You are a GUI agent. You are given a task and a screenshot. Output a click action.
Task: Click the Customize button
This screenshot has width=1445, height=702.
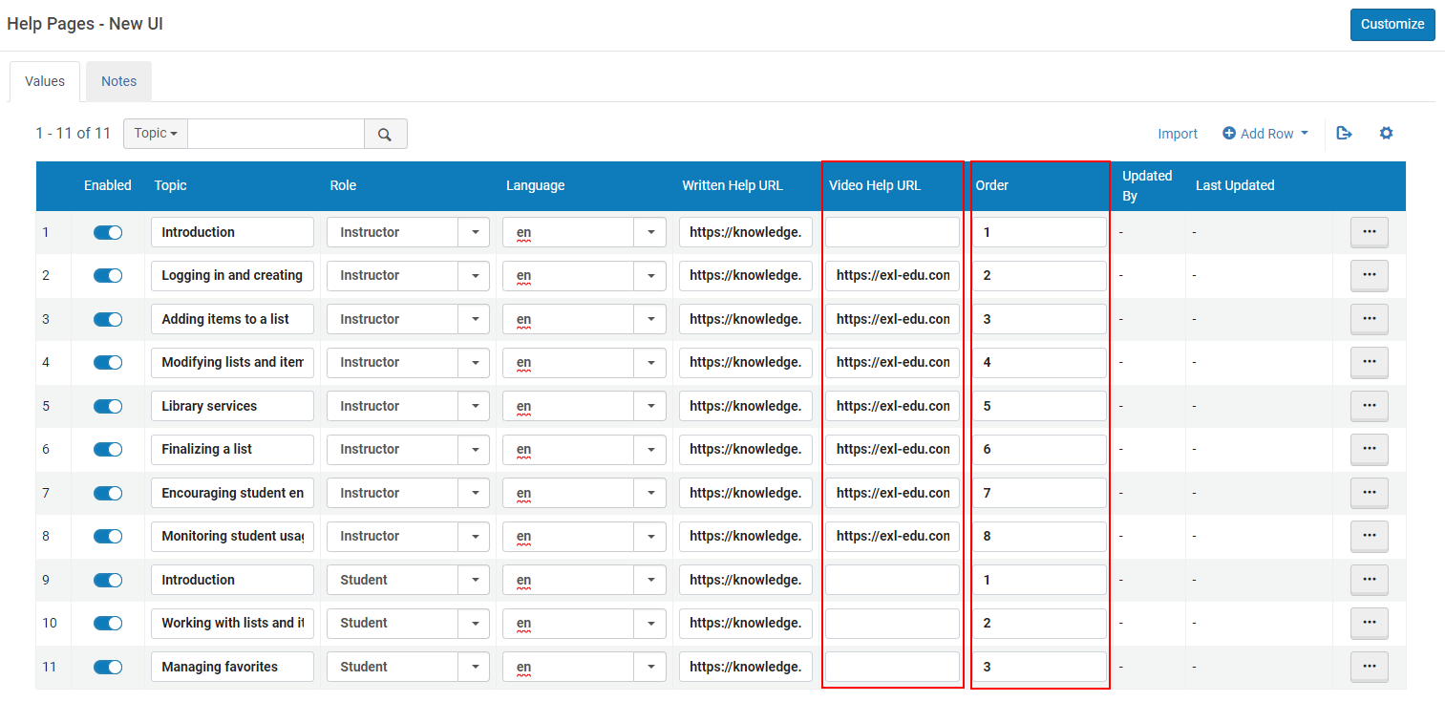[1392, 25]
